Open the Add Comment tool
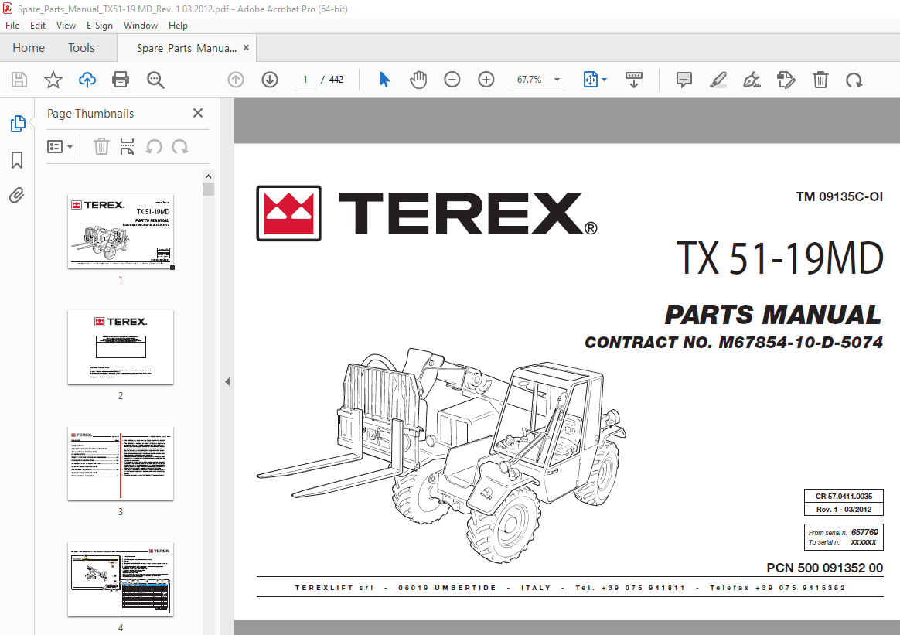 coord(684,79)
